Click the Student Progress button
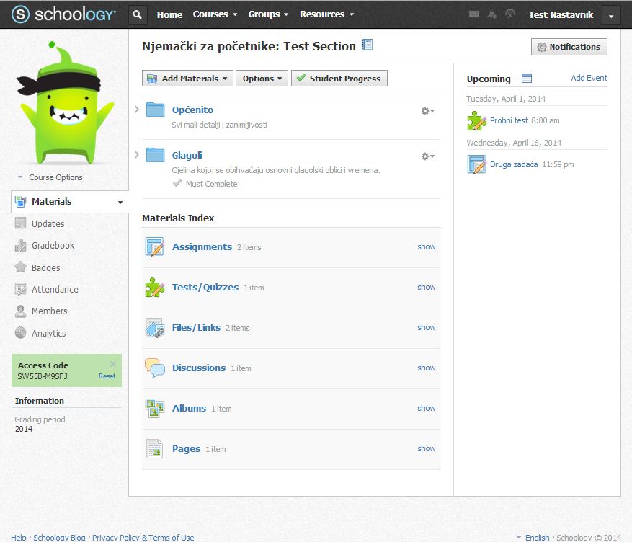632x542 pixels. [339, 79]
